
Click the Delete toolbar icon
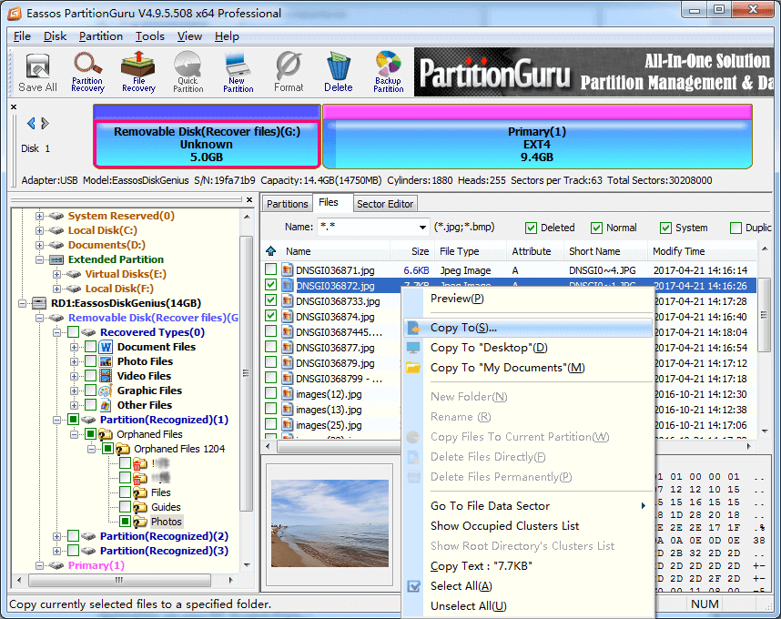tap(339, 73)
